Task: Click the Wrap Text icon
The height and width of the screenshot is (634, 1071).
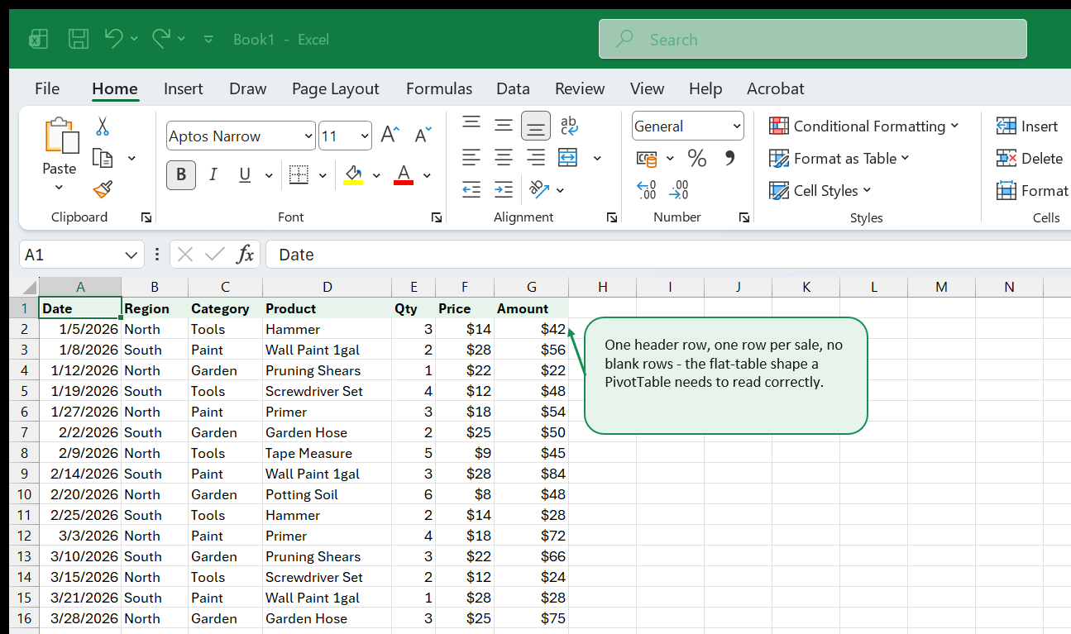Action: (569, 125)
